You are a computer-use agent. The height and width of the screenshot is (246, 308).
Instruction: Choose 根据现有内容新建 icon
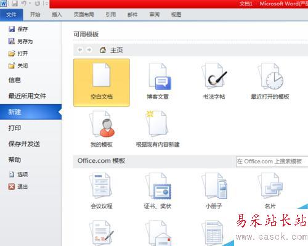tap(157, 123)
